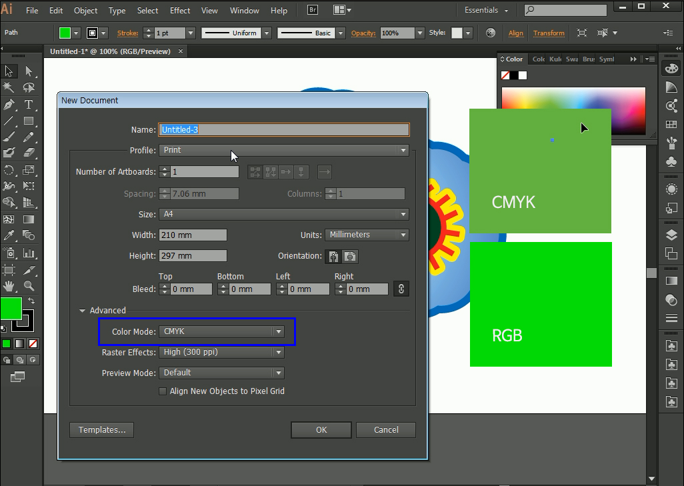This screenshot has height=486, width=684.
Task: Switch to Draw Normal mode
Action: pyautogui.click(x=7, y=360)
